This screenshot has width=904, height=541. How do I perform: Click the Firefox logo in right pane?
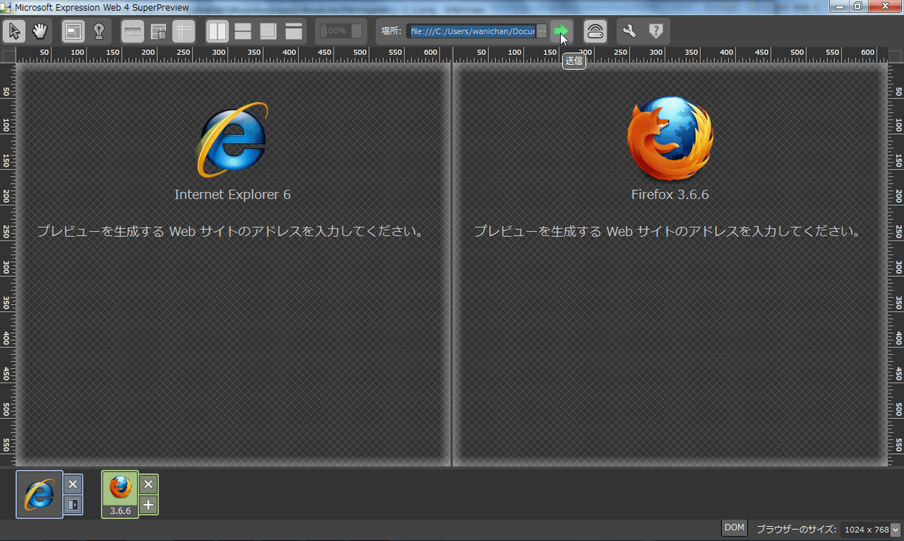point(670,139)
